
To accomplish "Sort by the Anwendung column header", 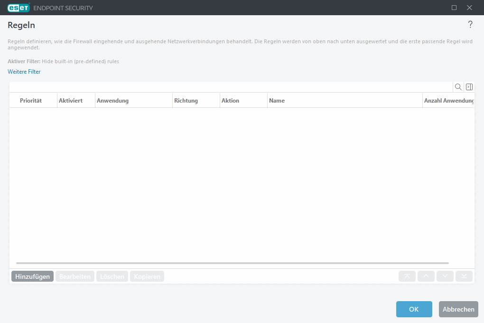I will 113,101.
